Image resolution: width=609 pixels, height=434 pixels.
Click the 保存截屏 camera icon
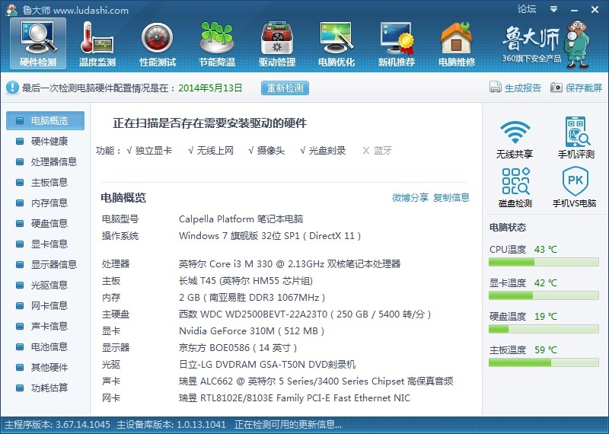tap(556, 88)
